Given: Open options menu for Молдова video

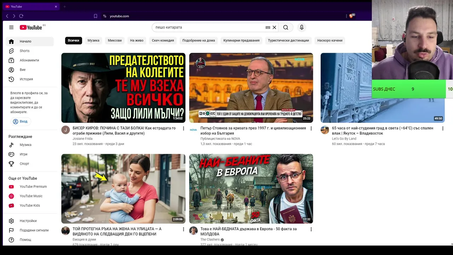Looking at the screenshot, I should click(311, 229).
